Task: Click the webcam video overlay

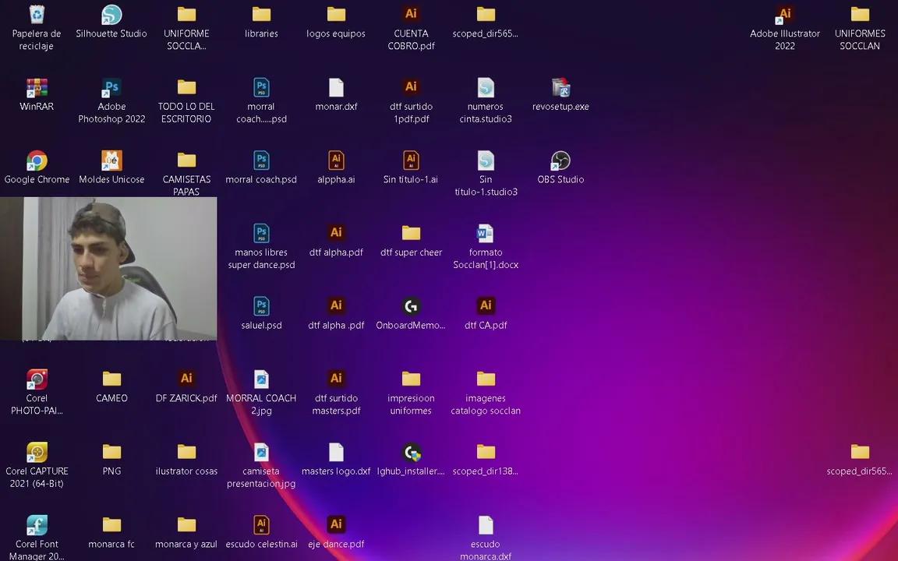Action: [x=108, y=269]
